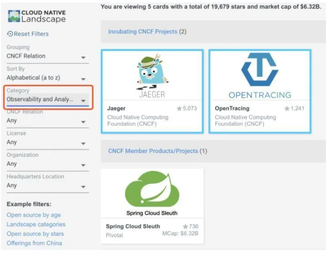Click the 'Example filters:' heading
Screen dimensions: 327x254
coord(29,204)
